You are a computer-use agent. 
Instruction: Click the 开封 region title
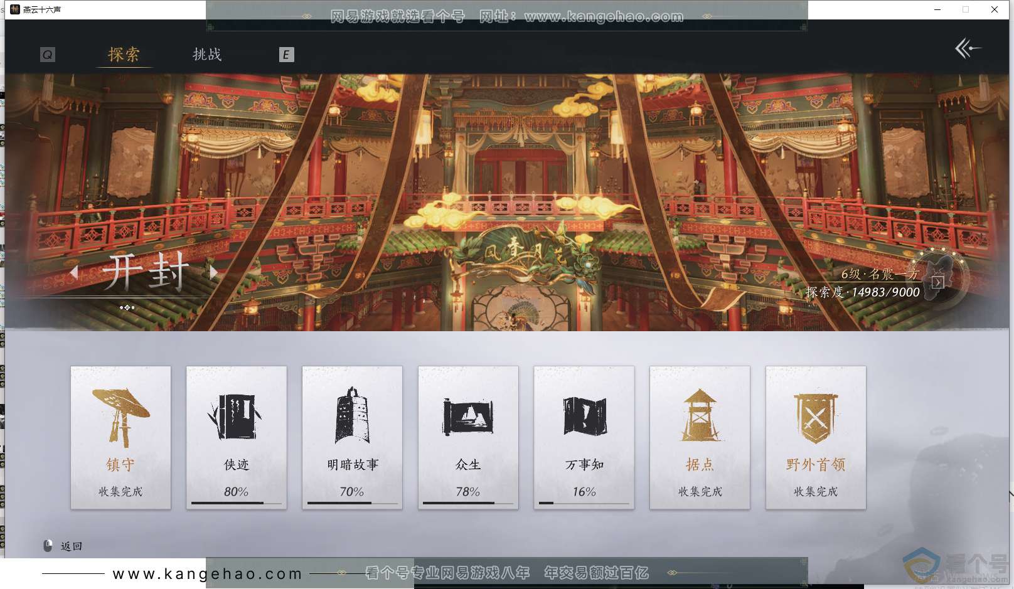tap(146, 272)
